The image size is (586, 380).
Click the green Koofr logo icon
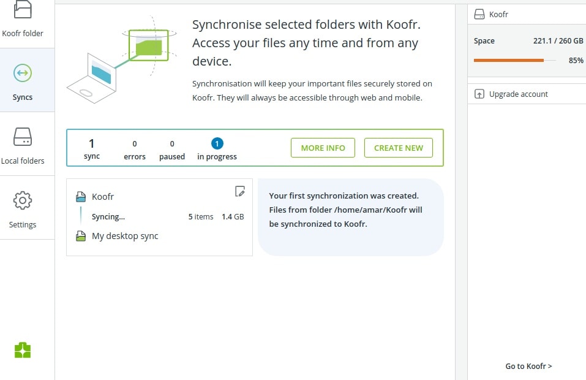pos(23,350)
